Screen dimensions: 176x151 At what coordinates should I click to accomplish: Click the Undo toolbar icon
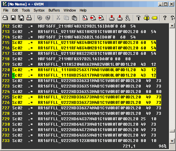coord(40,18)
